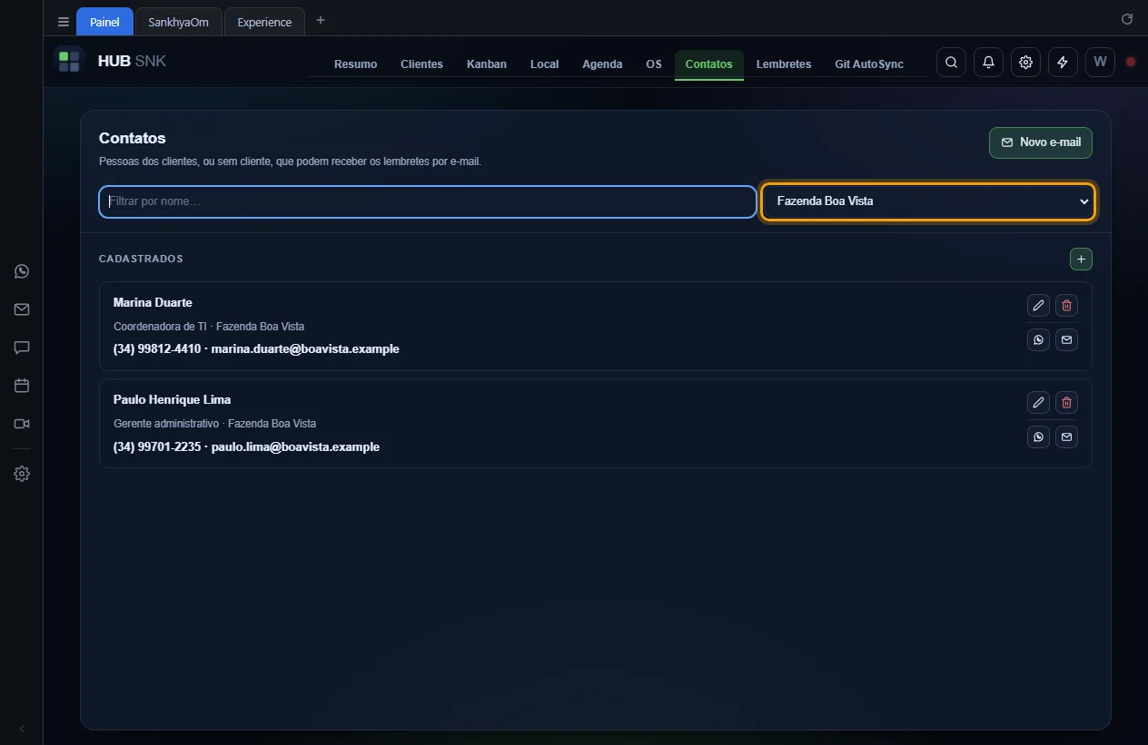Image resolution: width=1148 pixels, height=745 pixels.
Task: Open the W user avatar button
Action: tap(1100, 62)
